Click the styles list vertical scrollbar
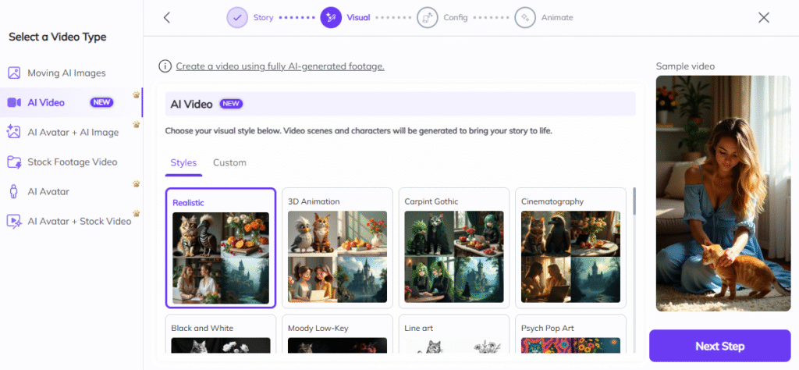This screenshot has width=799, height=370. [x=634, y=201]
